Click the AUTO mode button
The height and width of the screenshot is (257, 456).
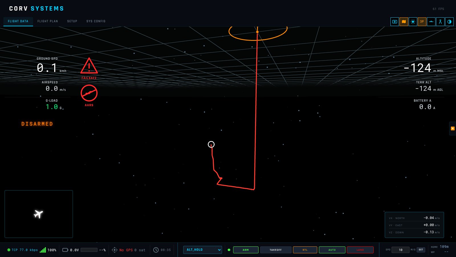(332, 250)
